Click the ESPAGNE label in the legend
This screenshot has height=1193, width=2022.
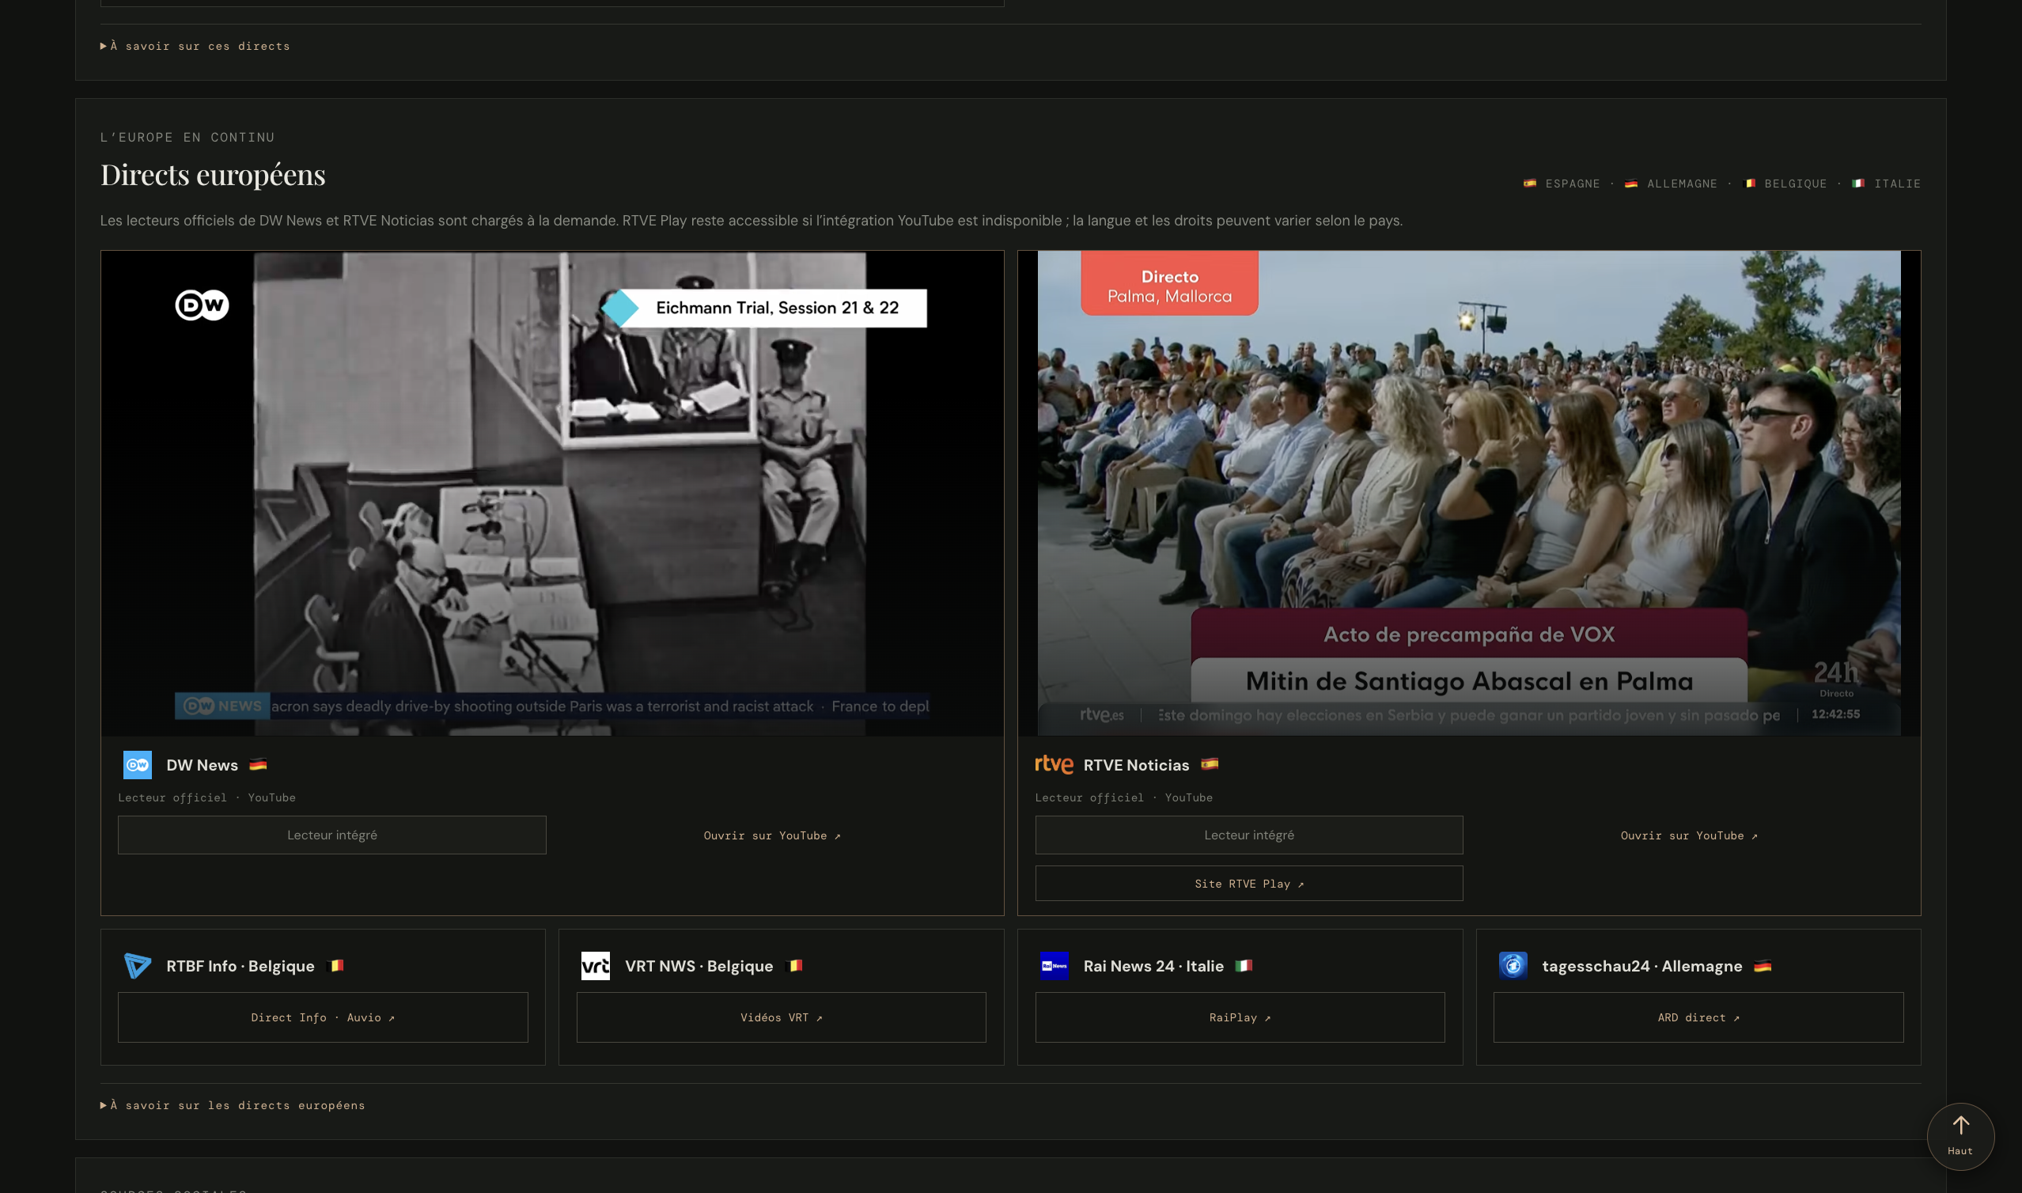1573,184
